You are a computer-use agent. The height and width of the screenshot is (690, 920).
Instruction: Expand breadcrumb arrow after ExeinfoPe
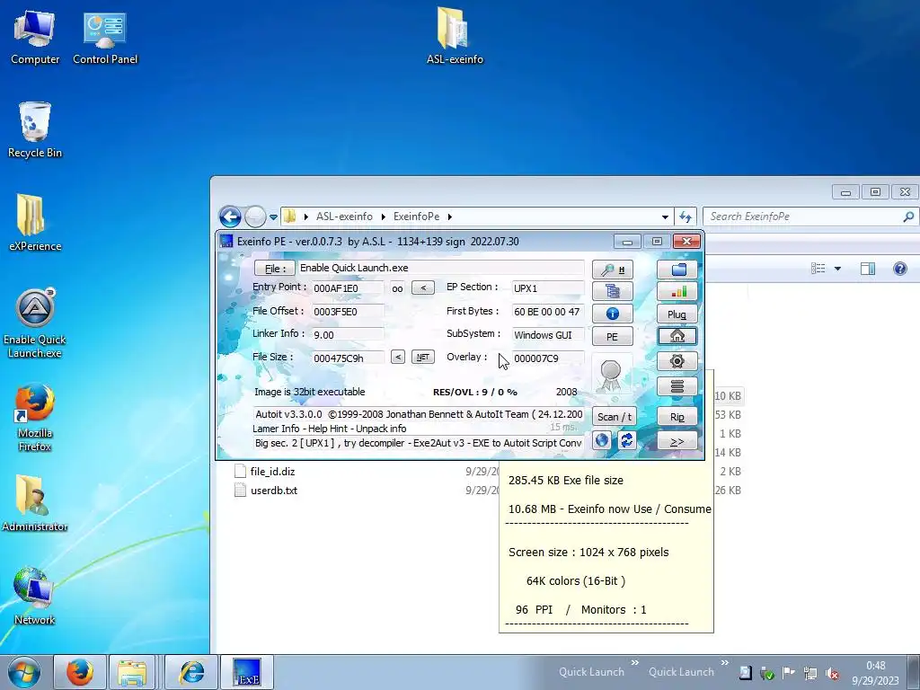point(450,217)
